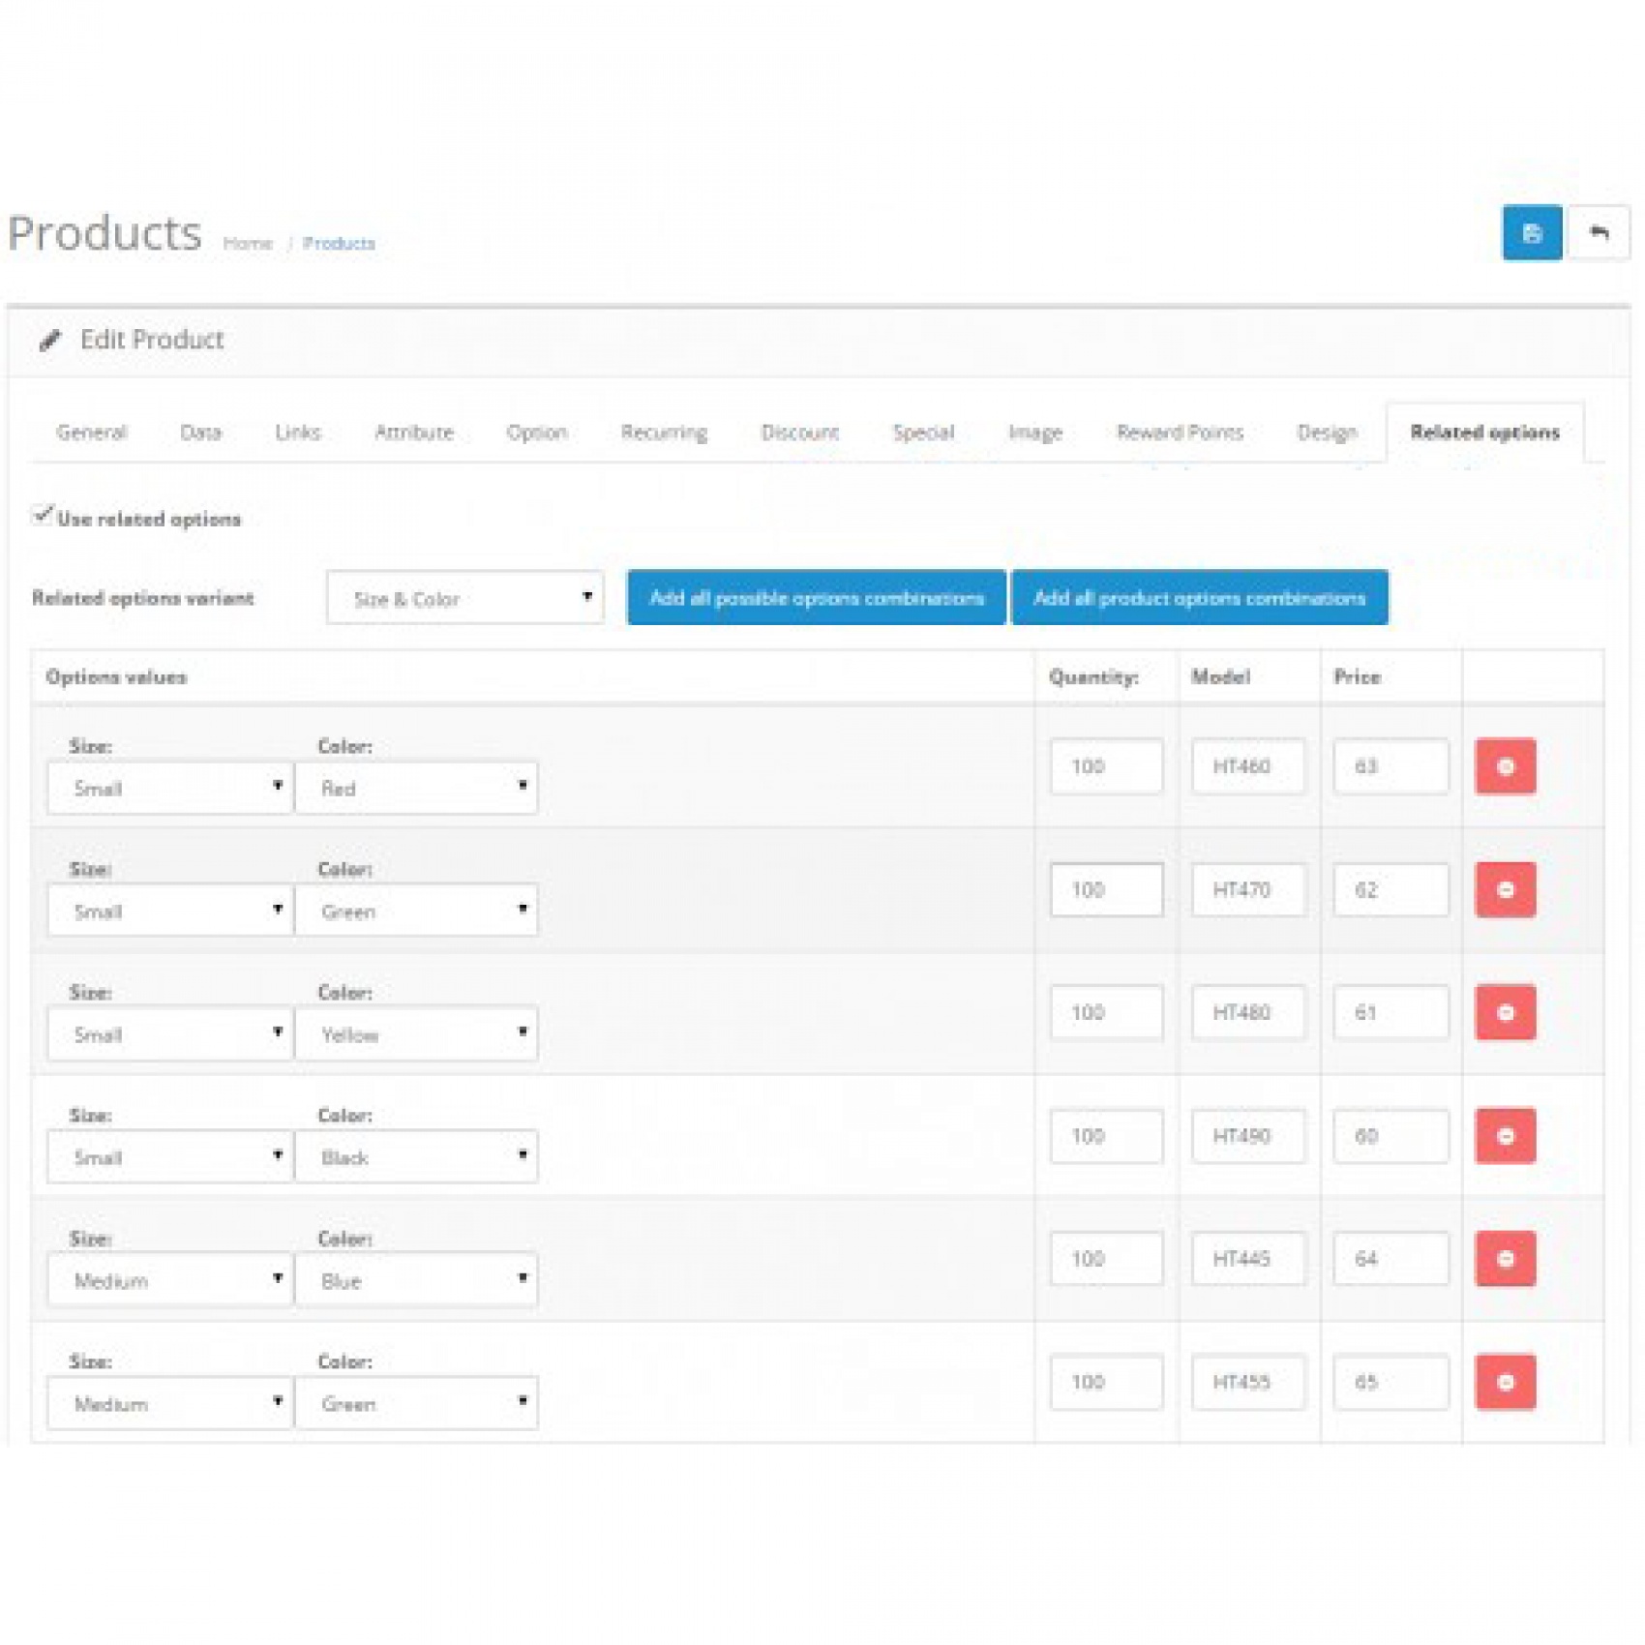The width and height of the screenshot is (1645, 1645).
Task: Click Add all product options combinations
Action: [1199, 598]
